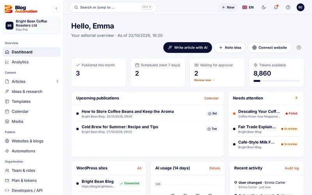Click In review badge on Café-Style Milk
Viewport: 312px width, 195px height.
point(289,144)
